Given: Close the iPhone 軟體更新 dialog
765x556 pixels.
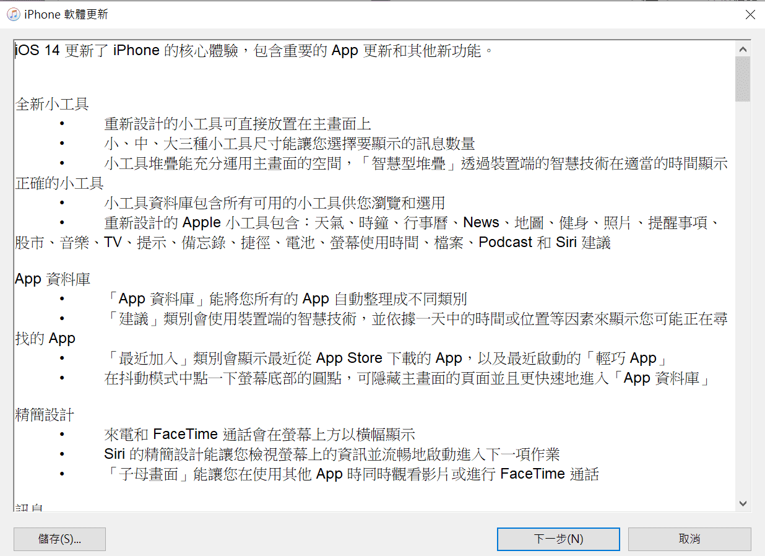Looking at the screenshot, I should pyautogui.click(x=750, y=14).
